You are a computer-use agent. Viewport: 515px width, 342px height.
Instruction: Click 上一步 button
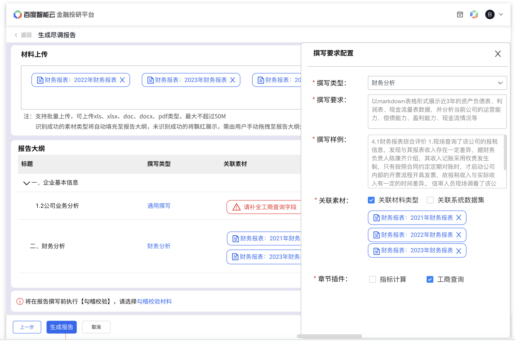[x=27, y=327]
